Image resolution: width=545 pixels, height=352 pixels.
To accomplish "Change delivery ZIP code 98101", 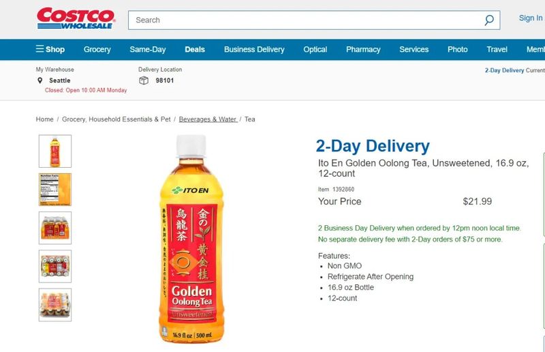I will (x=164, y=80).
